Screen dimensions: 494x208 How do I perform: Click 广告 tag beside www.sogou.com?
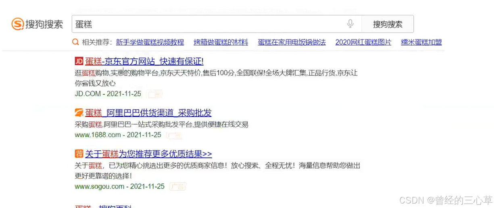[178, 187]
